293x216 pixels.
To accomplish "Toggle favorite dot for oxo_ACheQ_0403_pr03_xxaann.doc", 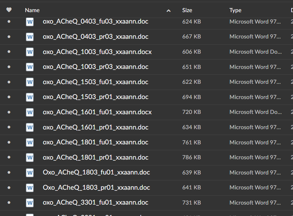I will [9, 37].
